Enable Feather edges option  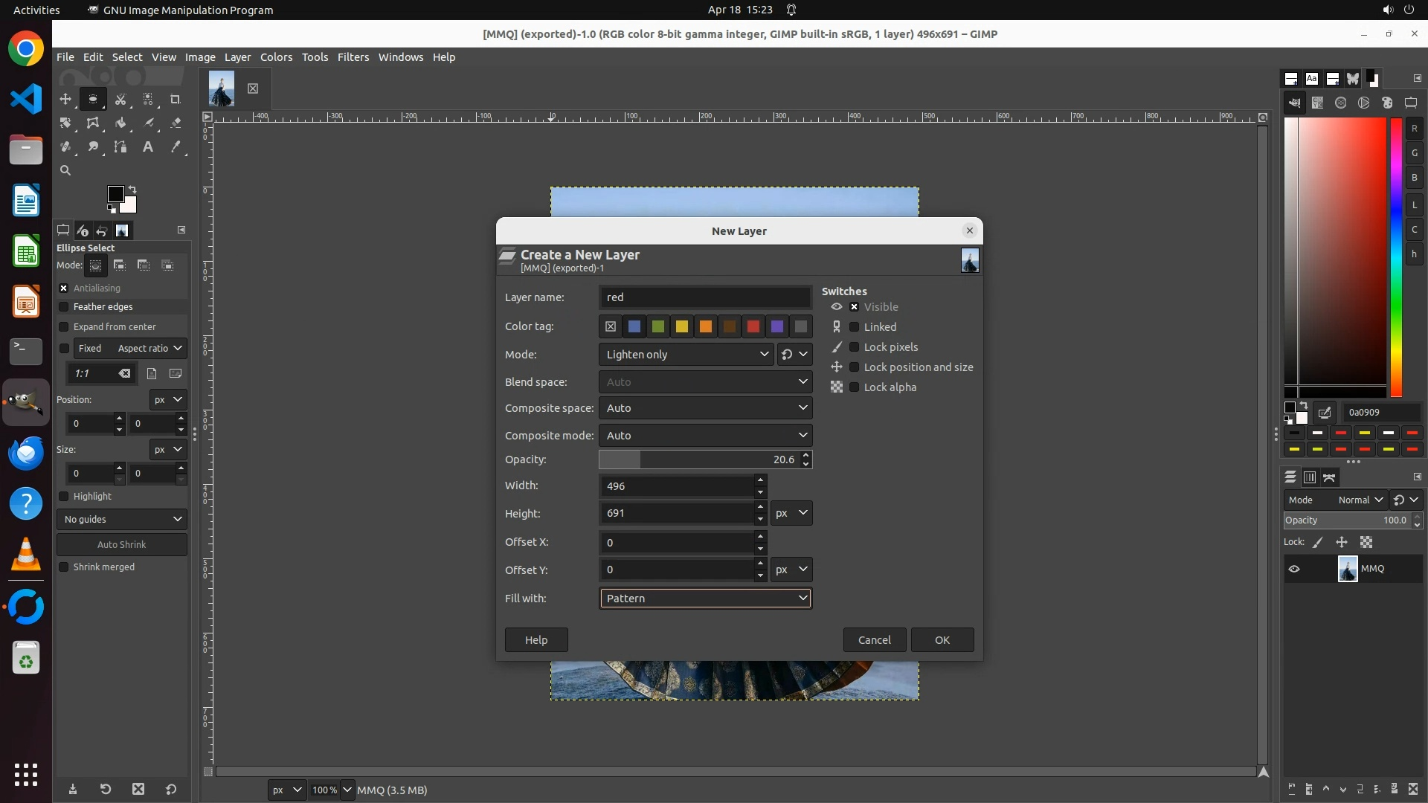[x=64, y=307]
